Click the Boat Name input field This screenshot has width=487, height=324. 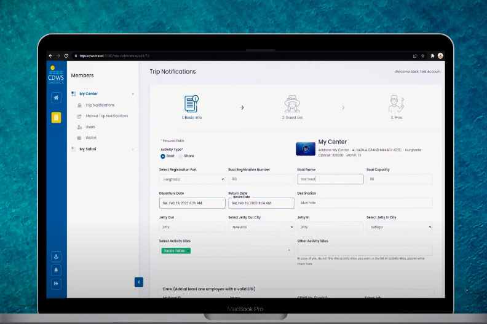[330, 179]
